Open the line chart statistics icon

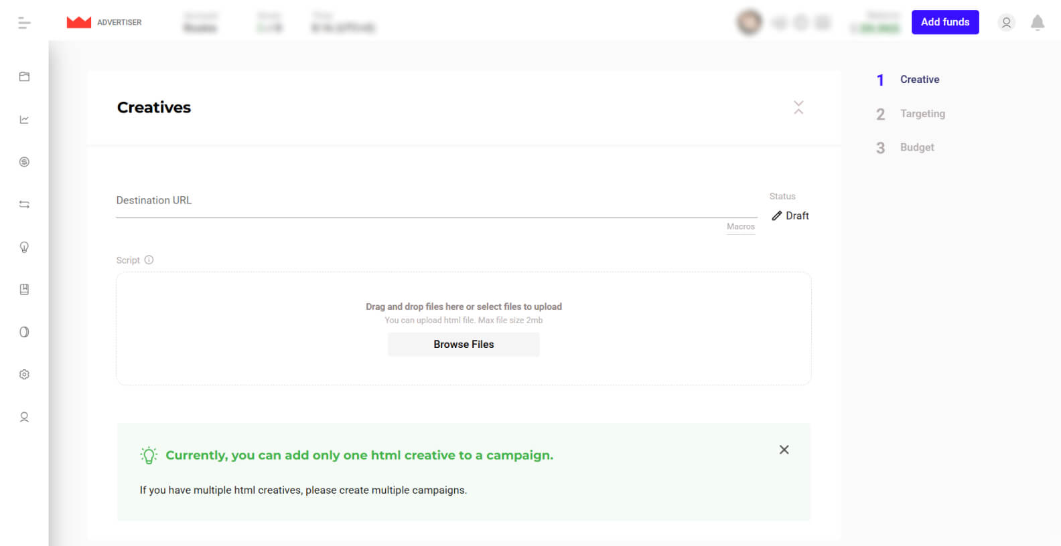coord(24,120)
